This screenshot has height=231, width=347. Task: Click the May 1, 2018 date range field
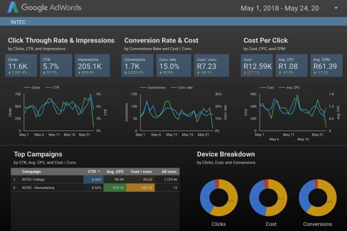click(x=280, y=8)
